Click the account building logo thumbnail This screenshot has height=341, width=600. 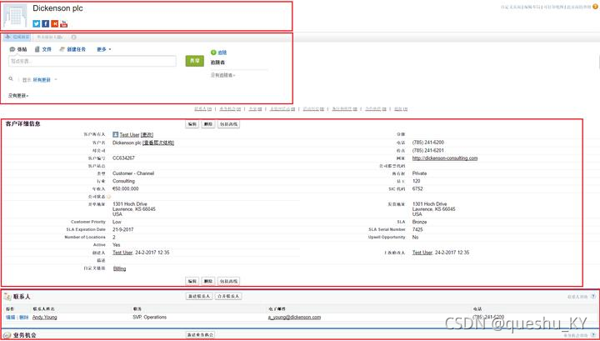tap(15, 16)
